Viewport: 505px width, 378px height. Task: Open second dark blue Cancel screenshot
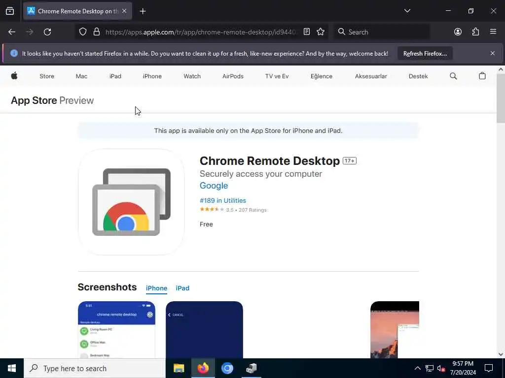[x=204, y=330]
